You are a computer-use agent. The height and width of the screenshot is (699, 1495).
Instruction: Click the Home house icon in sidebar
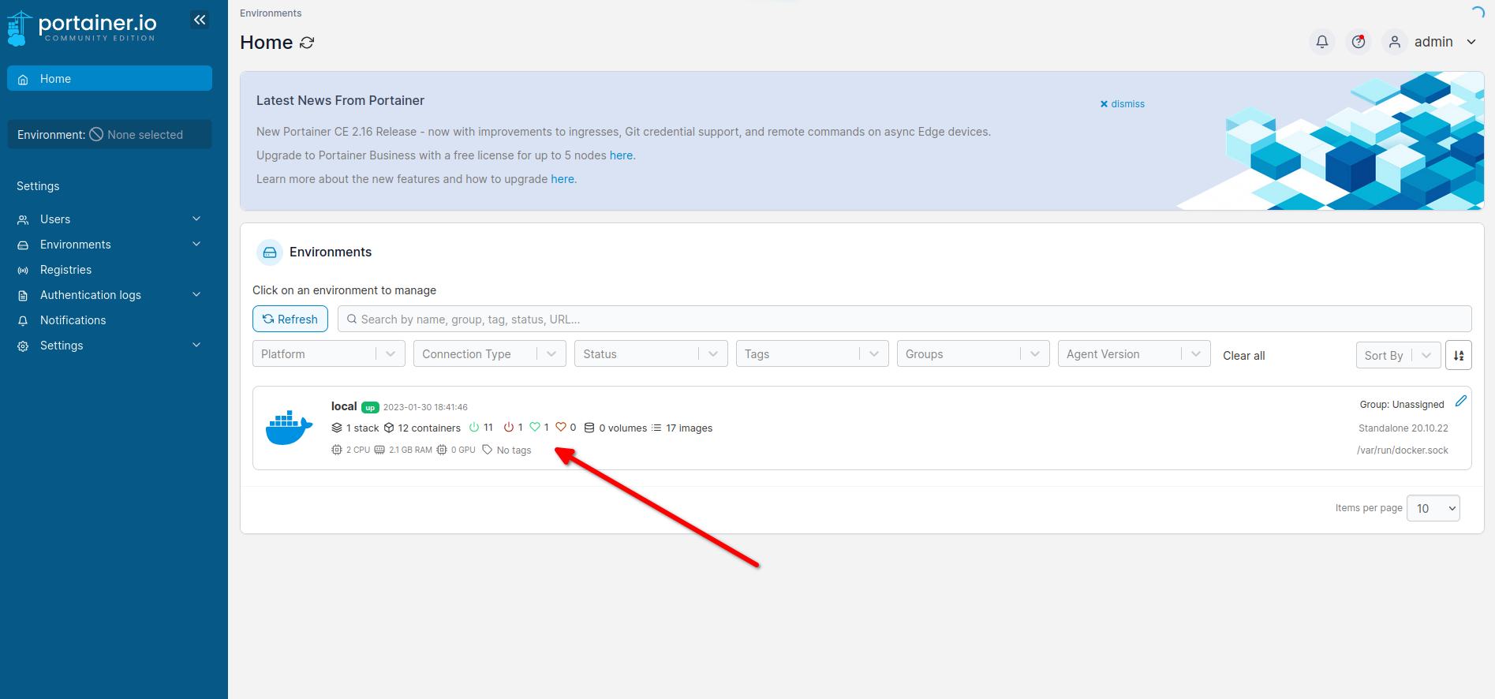pyautogui.click(x=23, y=79)
